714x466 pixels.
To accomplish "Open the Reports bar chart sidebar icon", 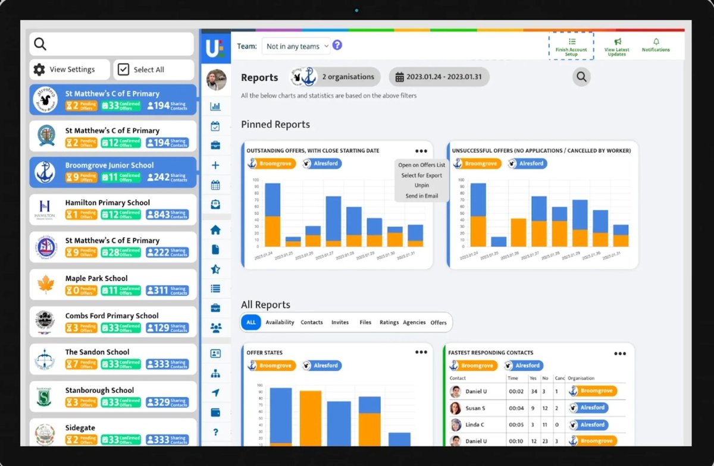I will coord(215,106).
